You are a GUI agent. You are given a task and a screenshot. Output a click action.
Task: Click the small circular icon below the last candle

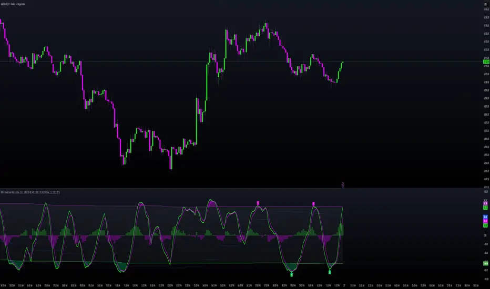coord(343,185)
